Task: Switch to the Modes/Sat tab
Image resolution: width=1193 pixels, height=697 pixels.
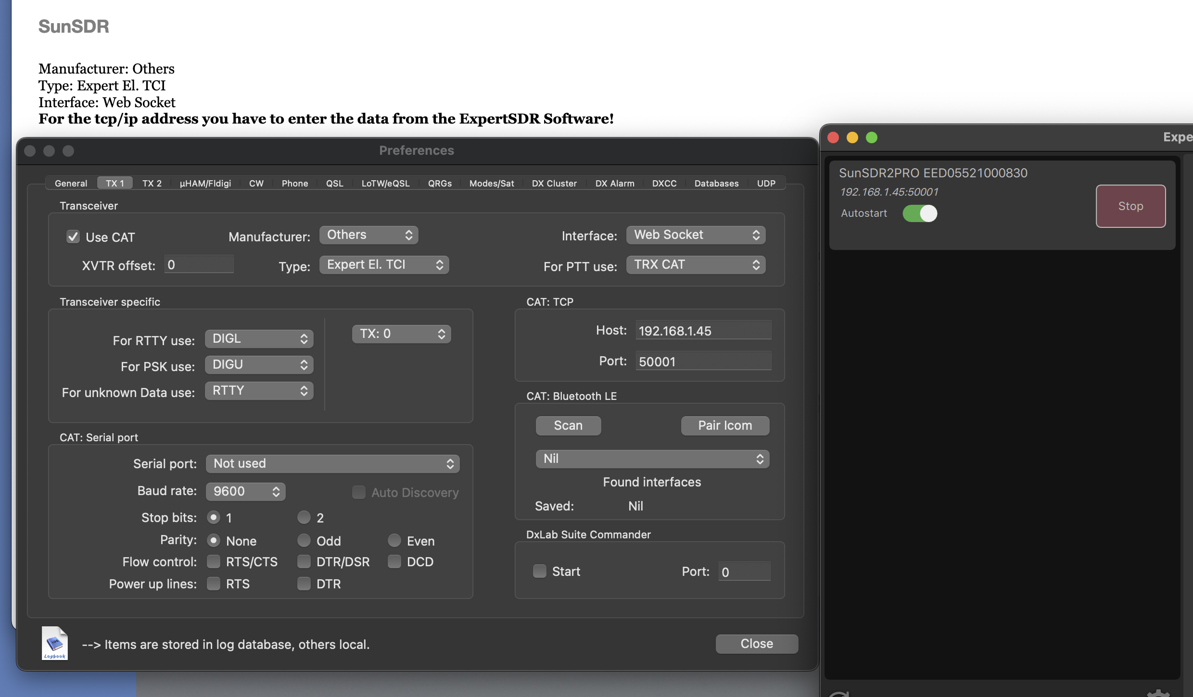Action: (492, 183)
